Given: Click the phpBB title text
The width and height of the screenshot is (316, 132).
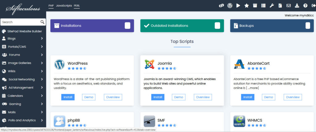Looking at the screenshot, I should coord(74,120).
